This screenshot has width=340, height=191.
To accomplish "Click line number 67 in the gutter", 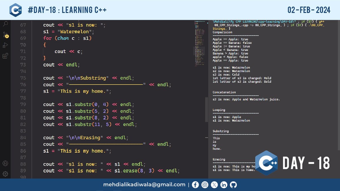I will pyautogui.click(x=23, y=25).
